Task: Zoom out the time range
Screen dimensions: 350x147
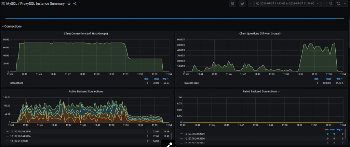Action: [x=331, y=3]
